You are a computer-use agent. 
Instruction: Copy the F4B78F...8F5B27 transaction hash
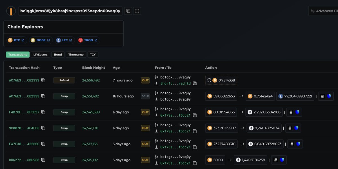pyautogui.click(x=43, y=112)
